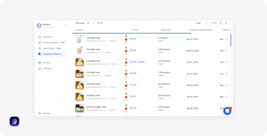Click Amazon icon in $39.90 row

point(126,71)
